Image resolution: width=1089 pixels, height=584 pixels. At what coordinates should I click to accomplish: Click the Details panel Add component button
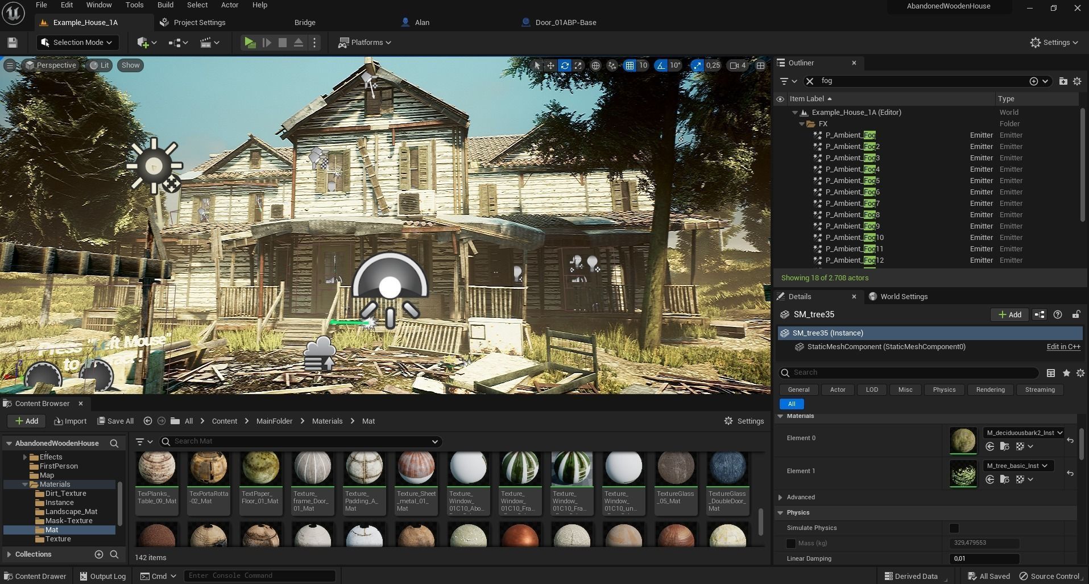(1009, 314)
